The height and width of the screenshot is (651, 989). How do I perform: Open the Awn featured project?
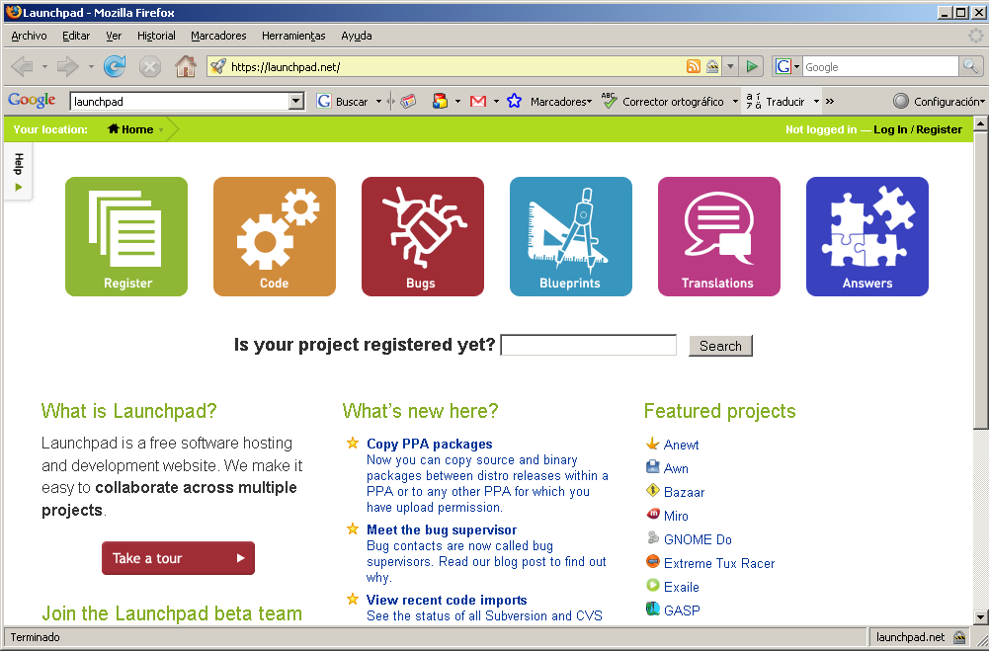[x=676, y=468]
